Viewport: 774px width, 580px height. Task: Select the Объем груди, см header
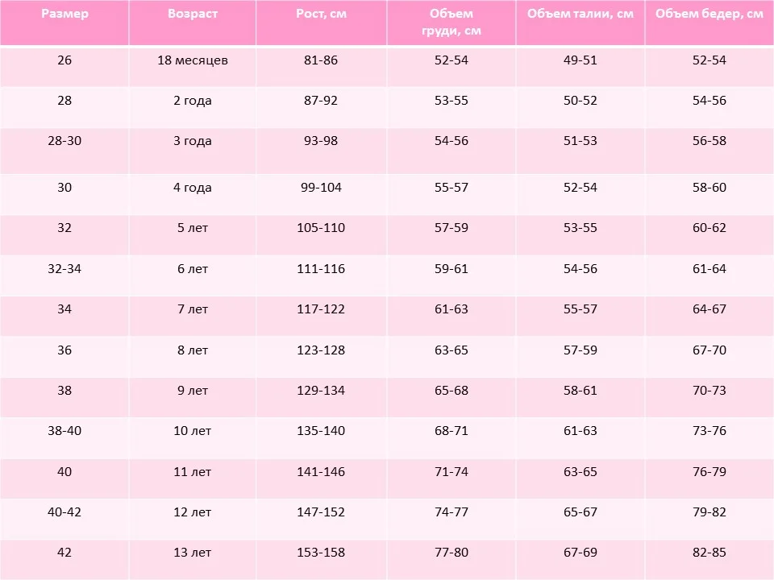pos(451,23)
